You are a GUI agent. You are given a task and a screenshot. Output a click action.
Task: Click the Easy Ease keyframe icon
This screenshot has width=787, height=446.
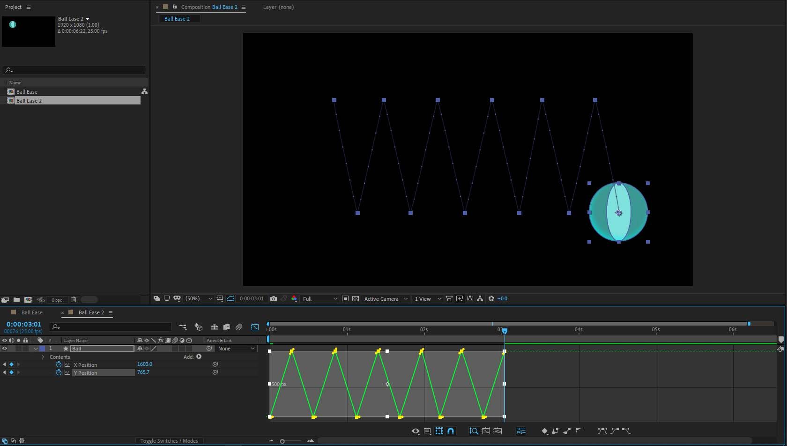602,431
